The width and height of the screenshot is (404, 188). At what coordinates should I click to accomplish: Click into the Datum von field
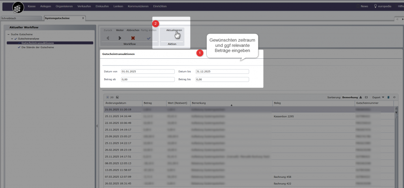pos(148,72)
